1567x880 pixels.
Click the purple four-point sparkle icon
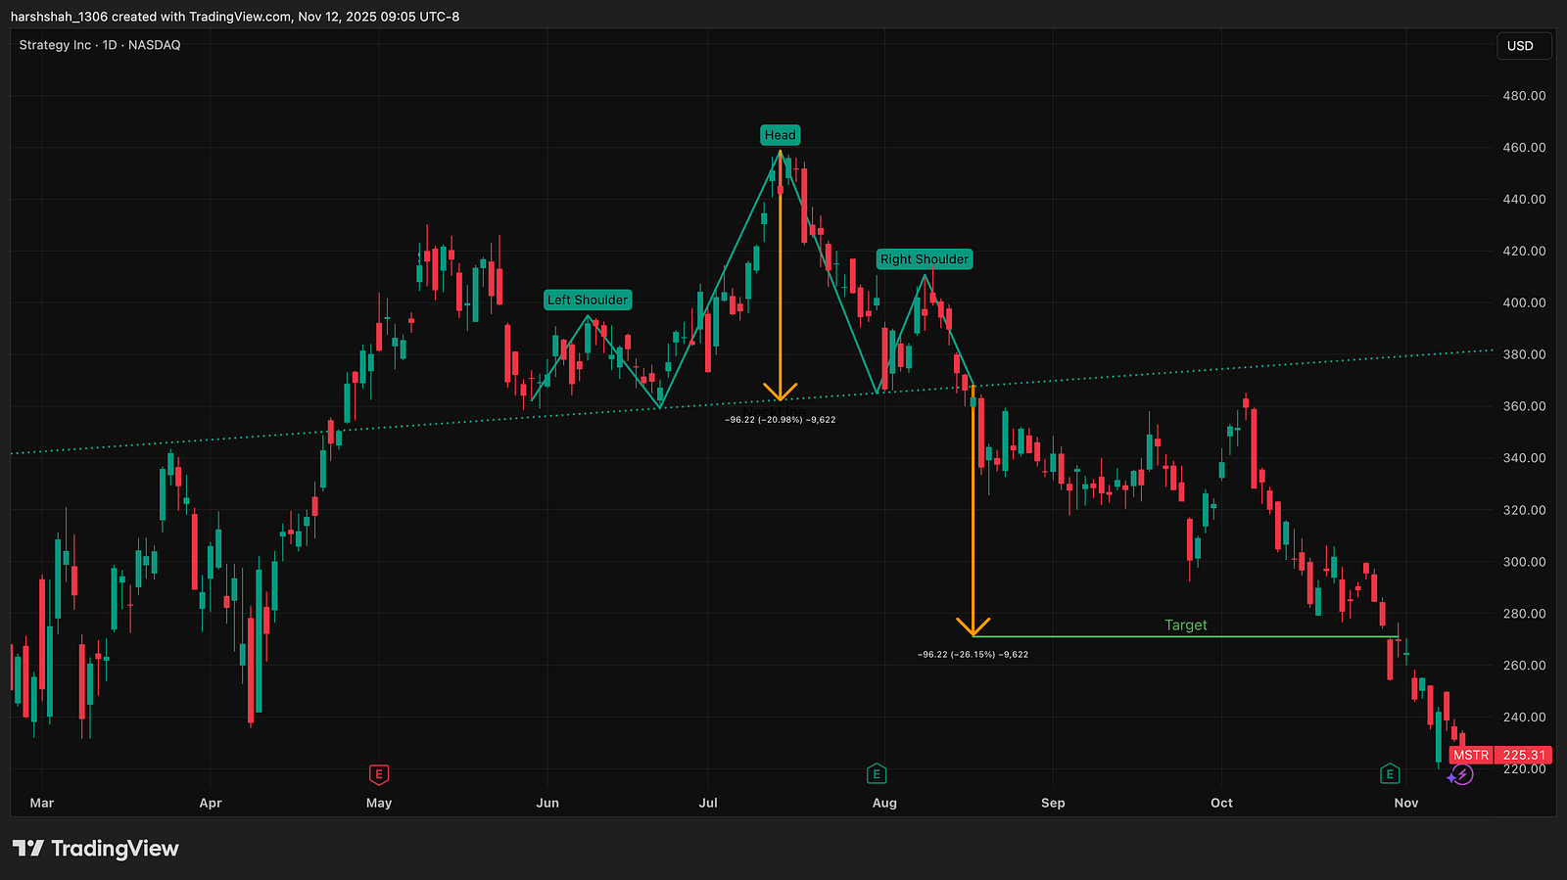[x=1450, y=777]
